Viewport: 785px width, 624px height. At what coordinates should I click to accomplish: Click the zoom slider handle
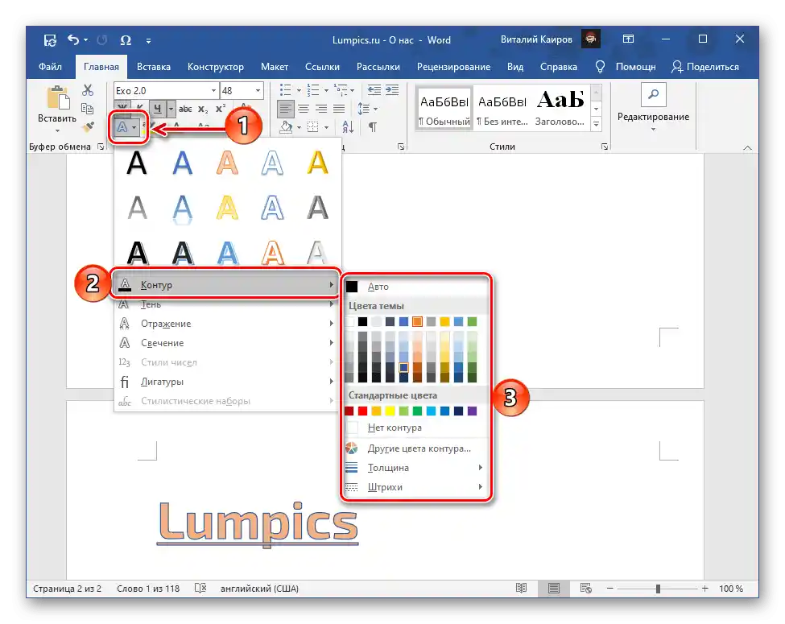coord(658,589)
